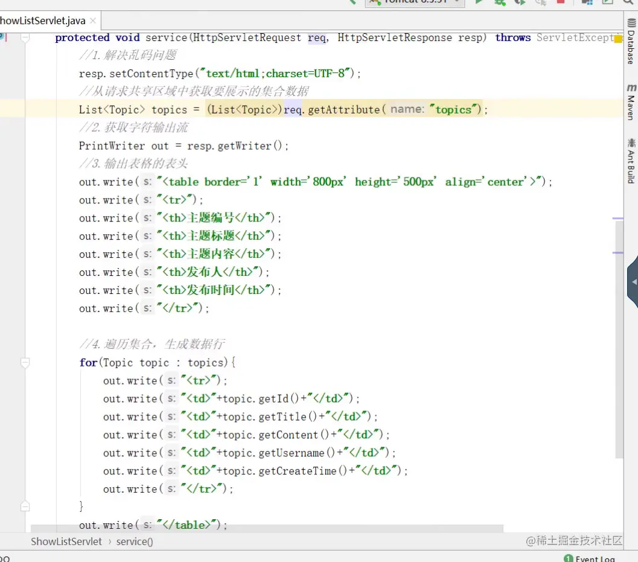638x562 pixels.
Task: Click the editor horizontal scrollbar
Action: coord(267,528)
